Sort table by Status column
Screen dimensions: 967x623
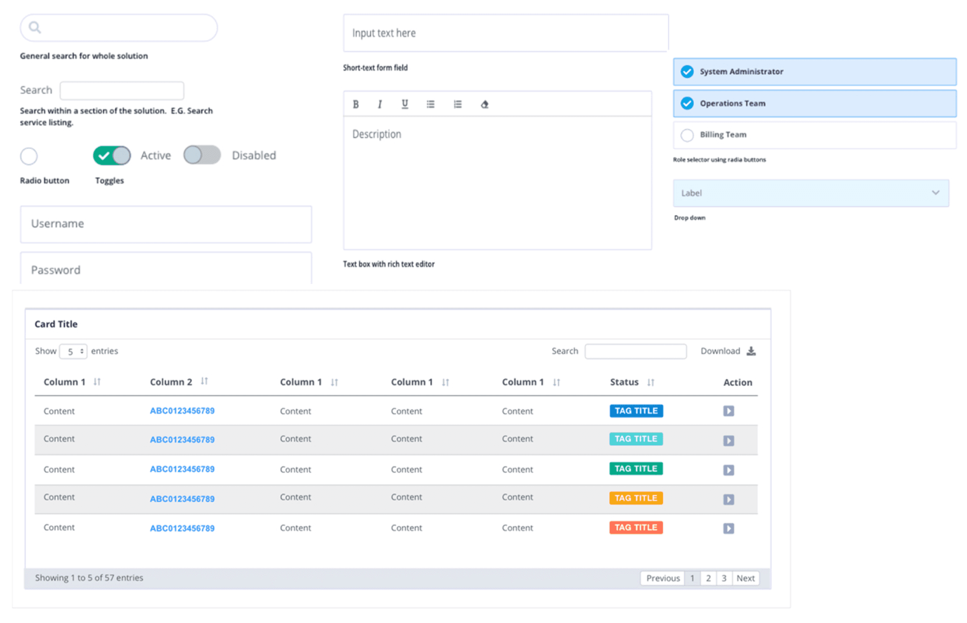651,382
